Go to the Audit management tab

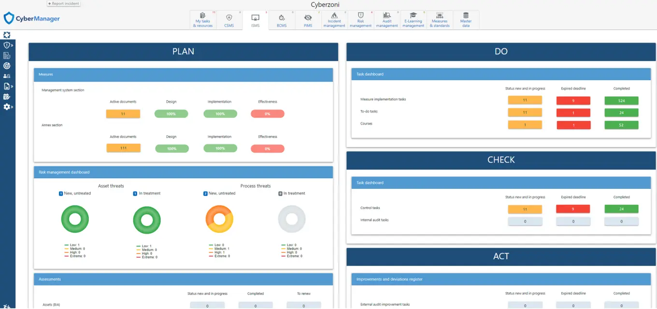pyautogui.click(x=387, y=20)
